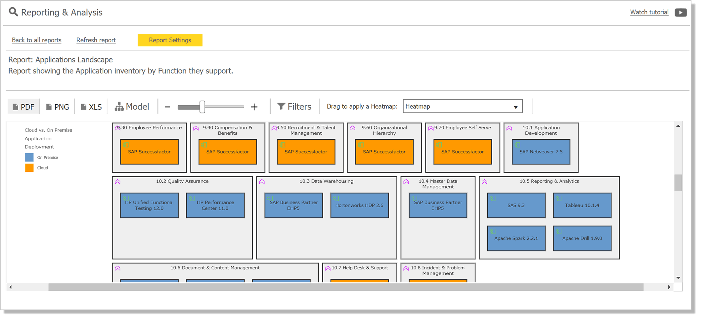Click vertical scrollbar up arrow
The width and height of the screenshot is (708, 331).
coord(678,126)
